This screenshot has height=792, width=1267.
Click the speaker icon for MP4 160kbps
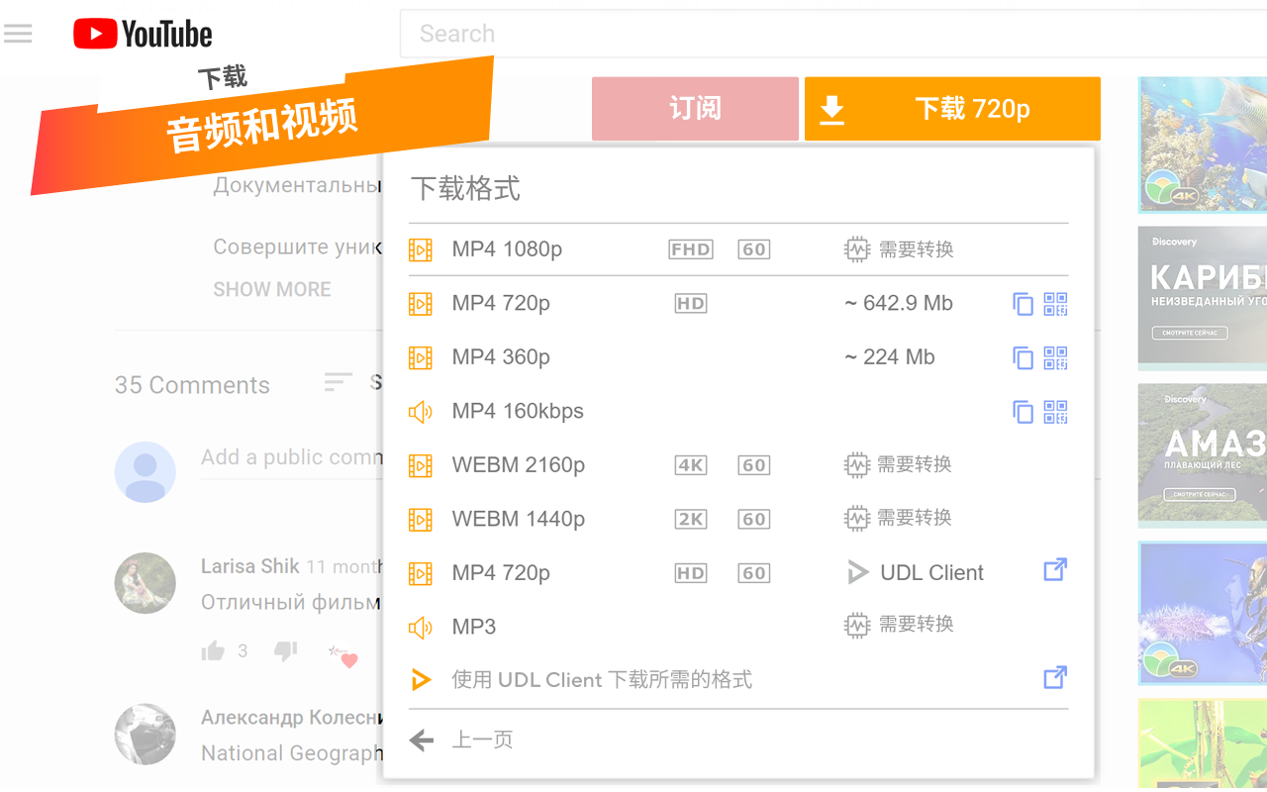421,412
